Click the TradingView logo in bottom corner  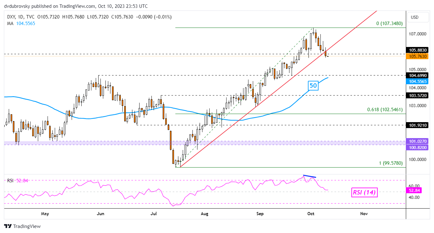[22, 226]
